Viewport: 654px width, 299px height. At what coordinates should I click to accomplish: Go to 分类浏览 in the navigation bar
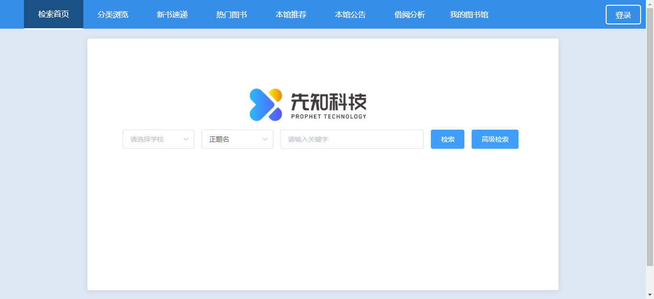click(113, 14)
